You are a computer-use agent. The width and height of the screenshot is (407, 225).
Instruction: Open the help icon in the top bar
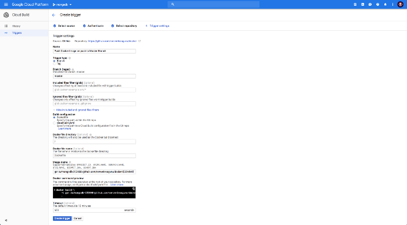[x=378, y=5]
